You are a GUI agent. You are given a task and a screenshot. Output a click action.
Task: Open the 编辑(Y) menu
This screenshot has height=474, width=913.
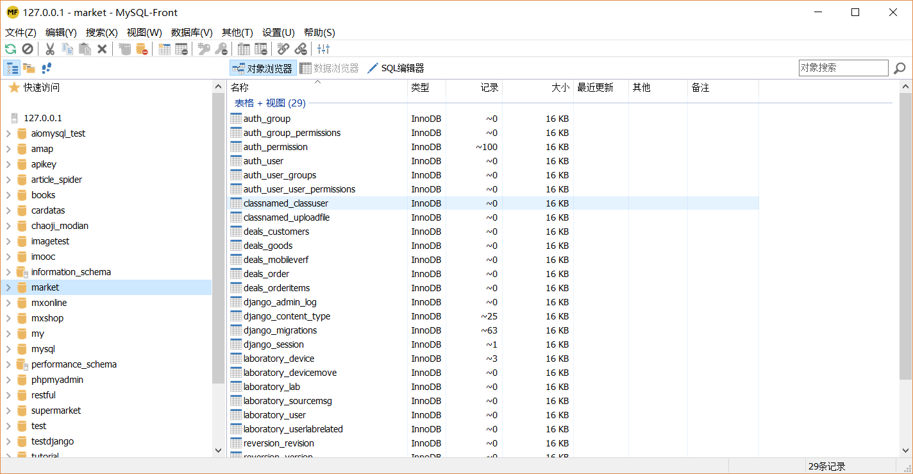(x=61, y=32)
